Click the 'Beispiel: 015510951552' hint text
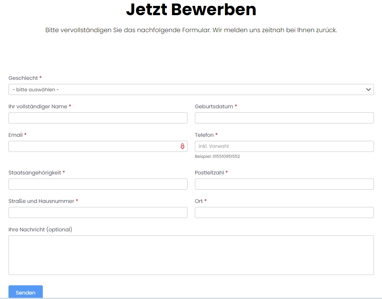Image resolution: width=382 pixels, height=299 pixels. (x=217, y=156)
